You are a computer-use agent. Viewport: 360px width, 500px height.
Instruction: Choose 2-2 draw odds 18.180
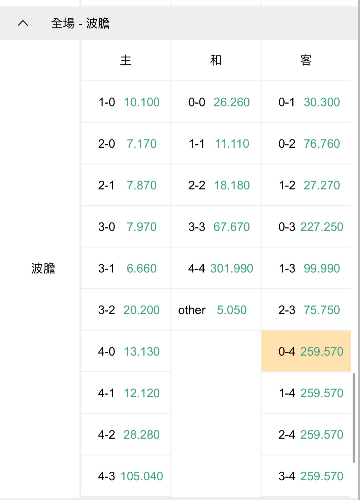click(x=216, y=185)
